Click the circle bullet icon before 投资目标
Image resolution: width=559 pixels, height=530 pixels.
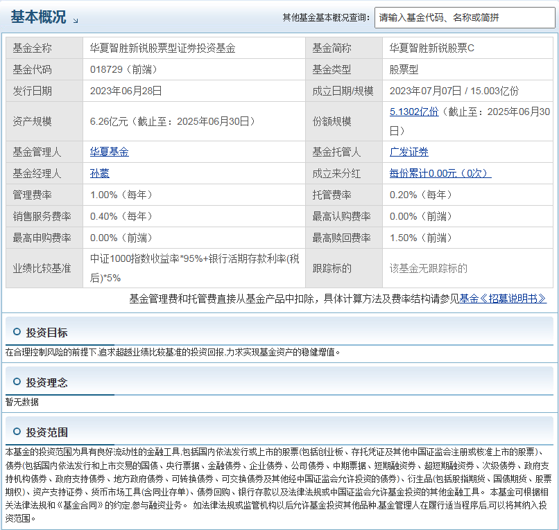(17, 332)
